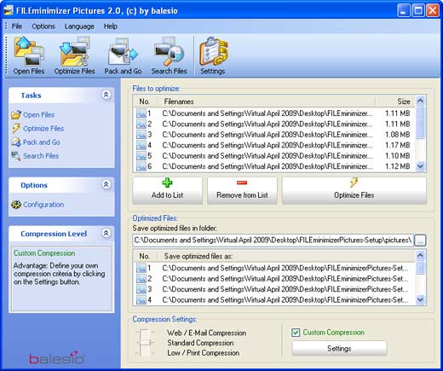Click the up arrow of Files to optimize scrollbar
443x371 pixels.
coord(420,101)
